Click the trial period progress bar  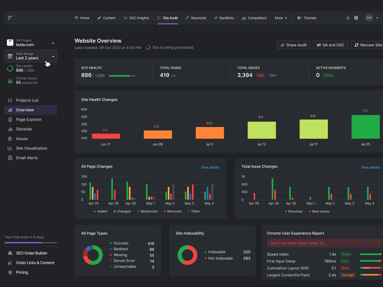point(31,243)
